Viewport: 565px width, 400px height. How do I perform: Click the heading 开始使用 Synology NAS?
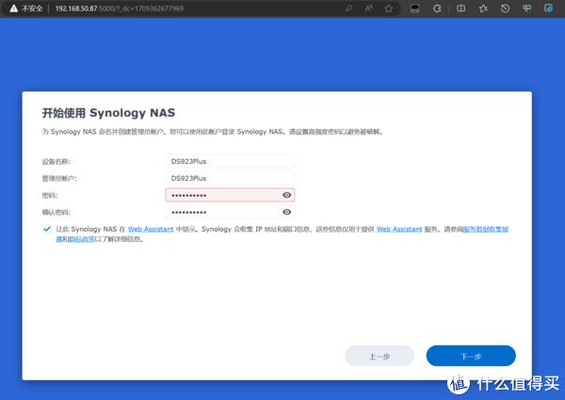(108, 113)
